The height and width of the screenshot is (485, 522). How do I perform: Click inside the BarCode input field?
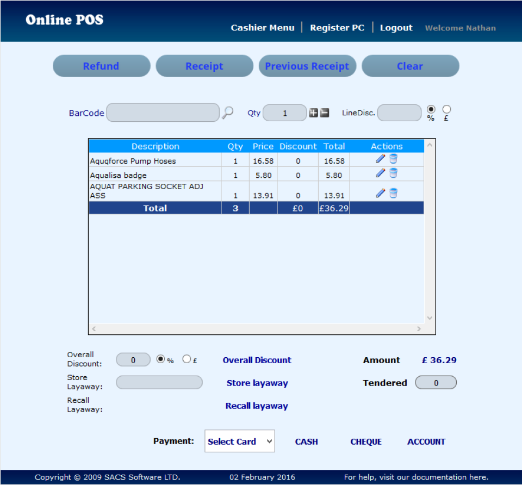tap(163, 112)
